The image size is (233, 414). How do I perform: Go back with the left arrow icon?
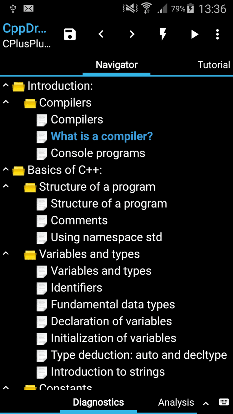101,34
